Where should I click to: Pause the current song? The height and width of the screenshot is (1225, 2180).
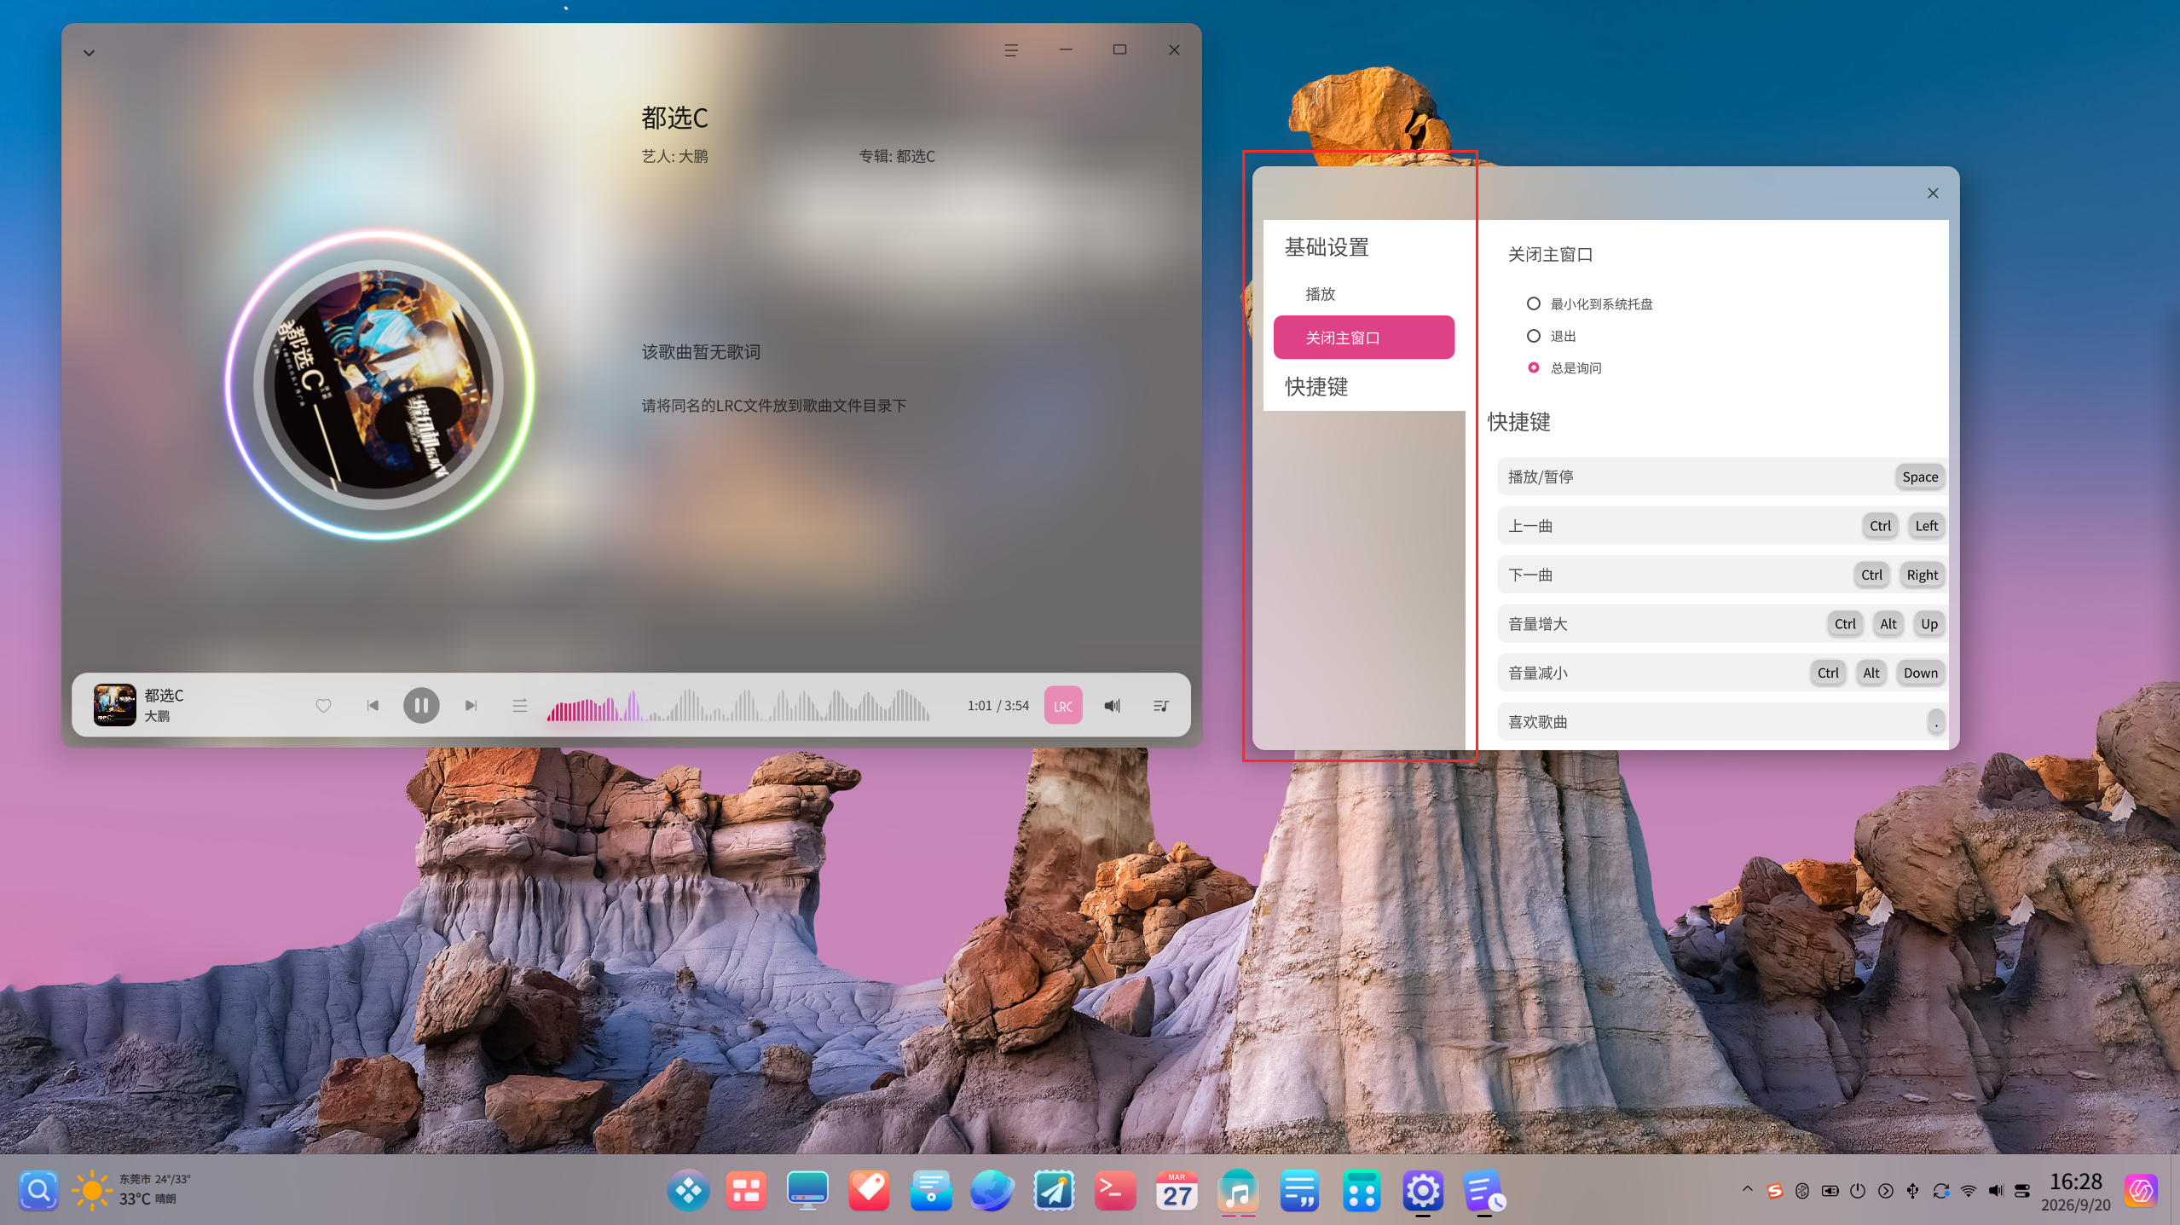point(421,706)
